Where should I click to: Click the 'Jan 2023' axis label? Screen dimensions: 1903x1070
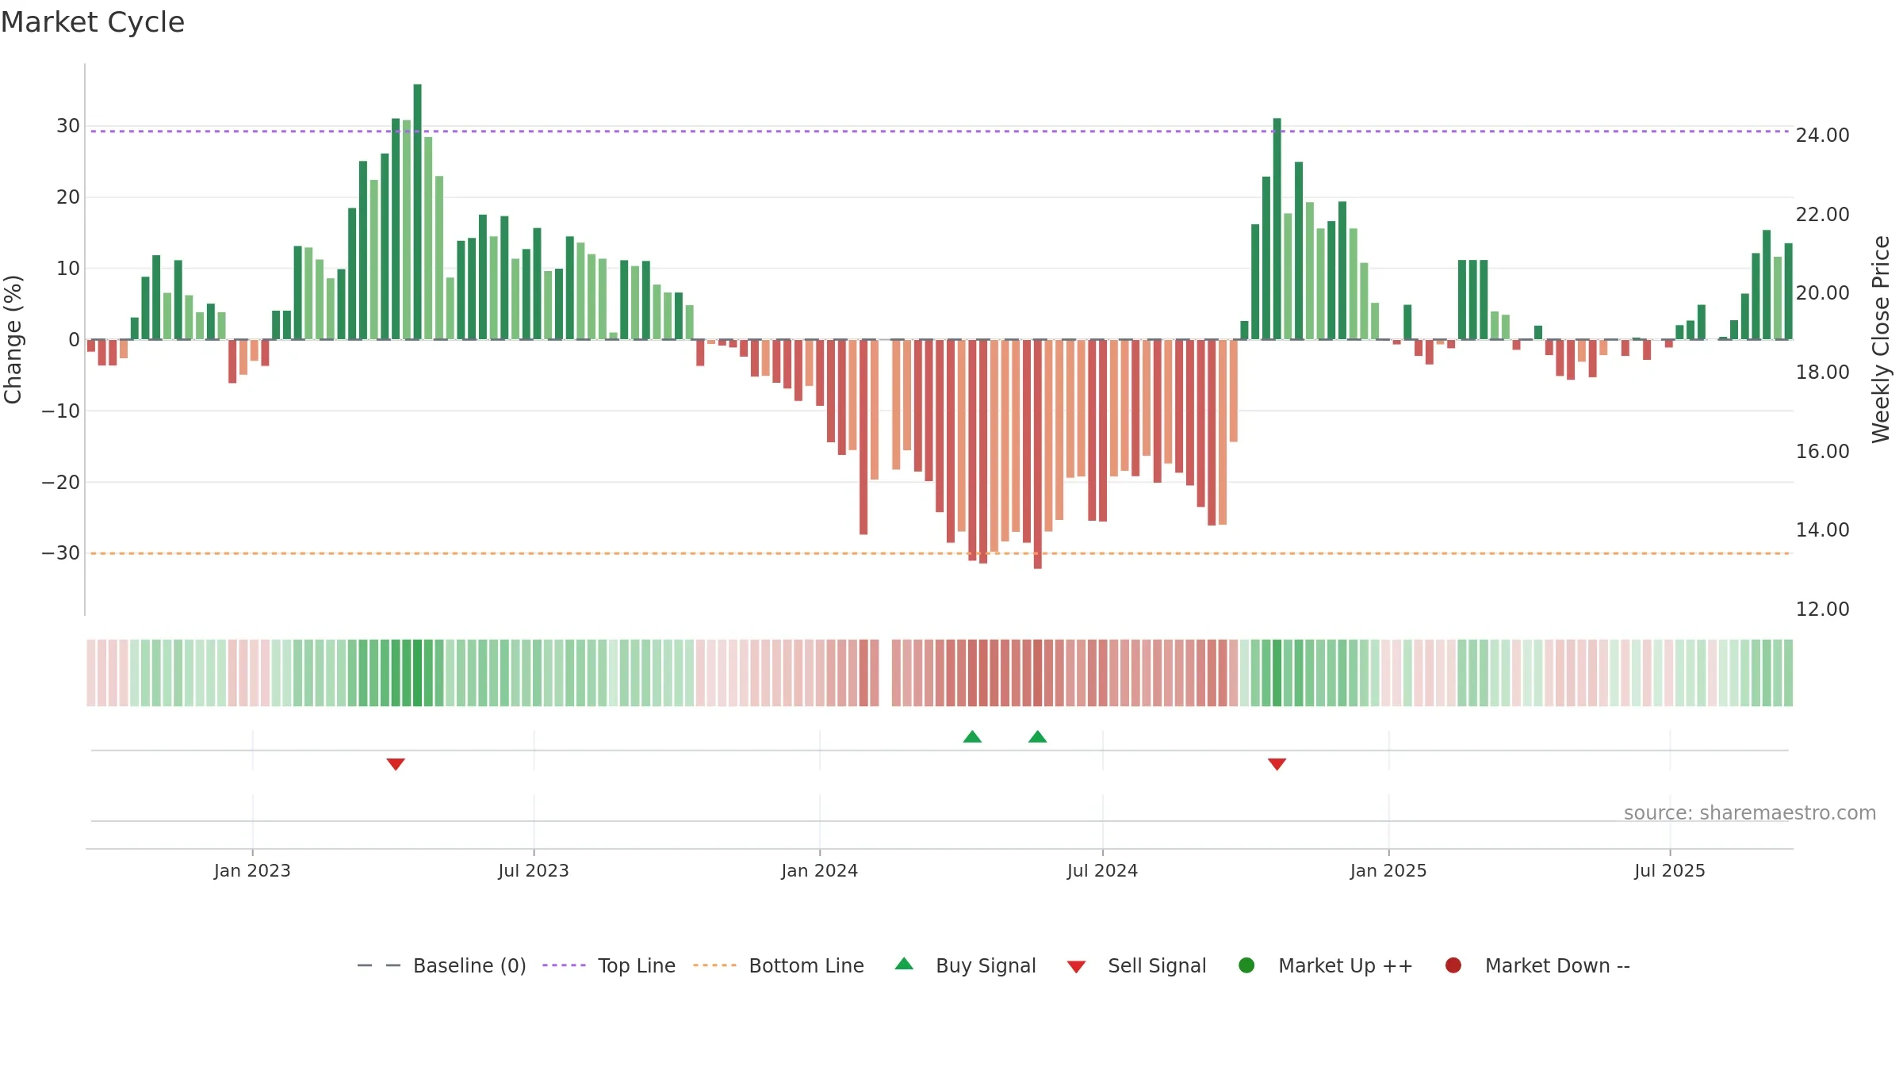tap(252, 870)
